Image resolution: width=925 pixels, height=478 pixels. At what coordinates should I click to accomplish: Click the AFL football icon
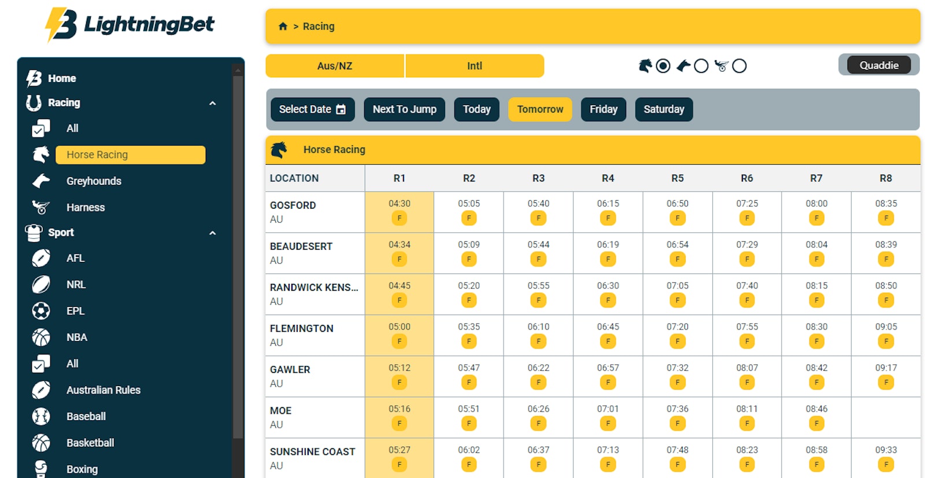point(41,258)
